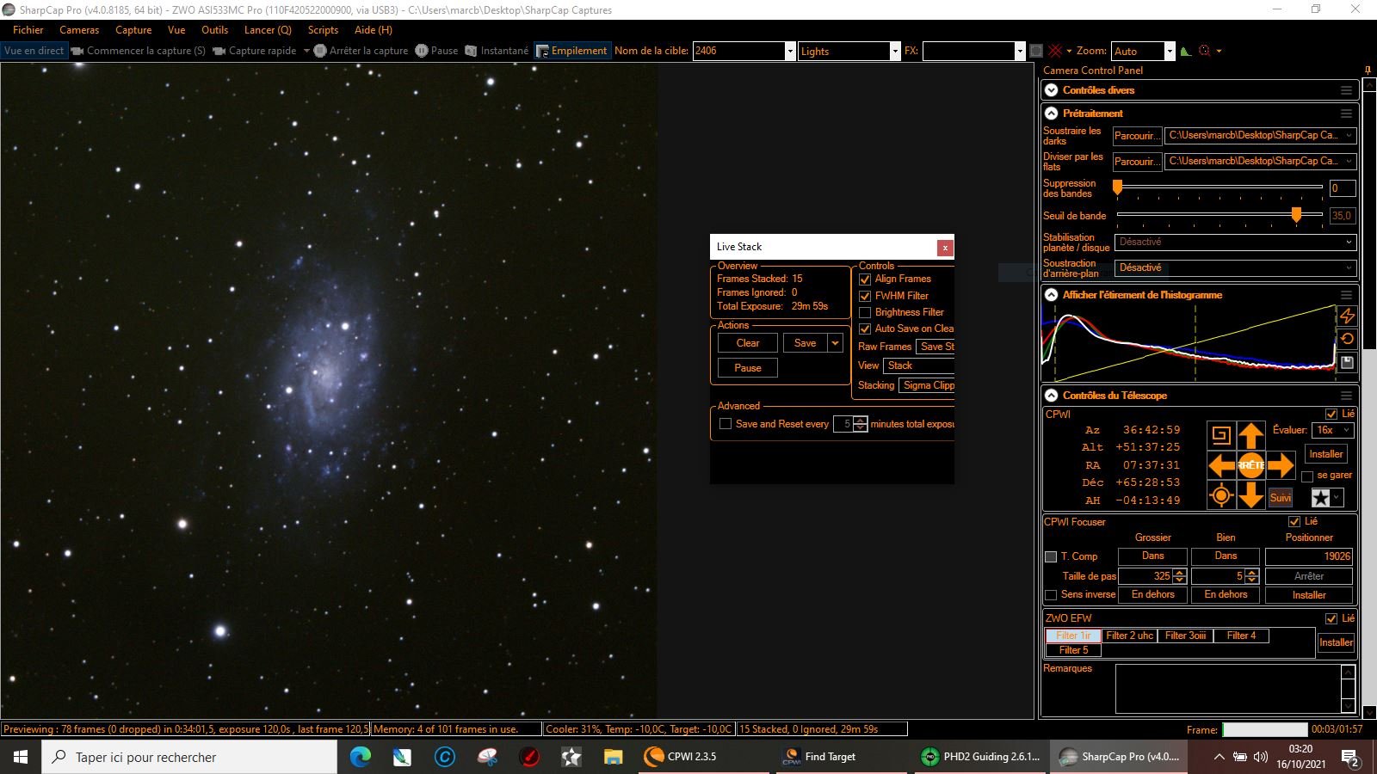This screenshot has height=774, width=1377.
Task: Click the Save button in Live Stack
Action: point(806,343)
